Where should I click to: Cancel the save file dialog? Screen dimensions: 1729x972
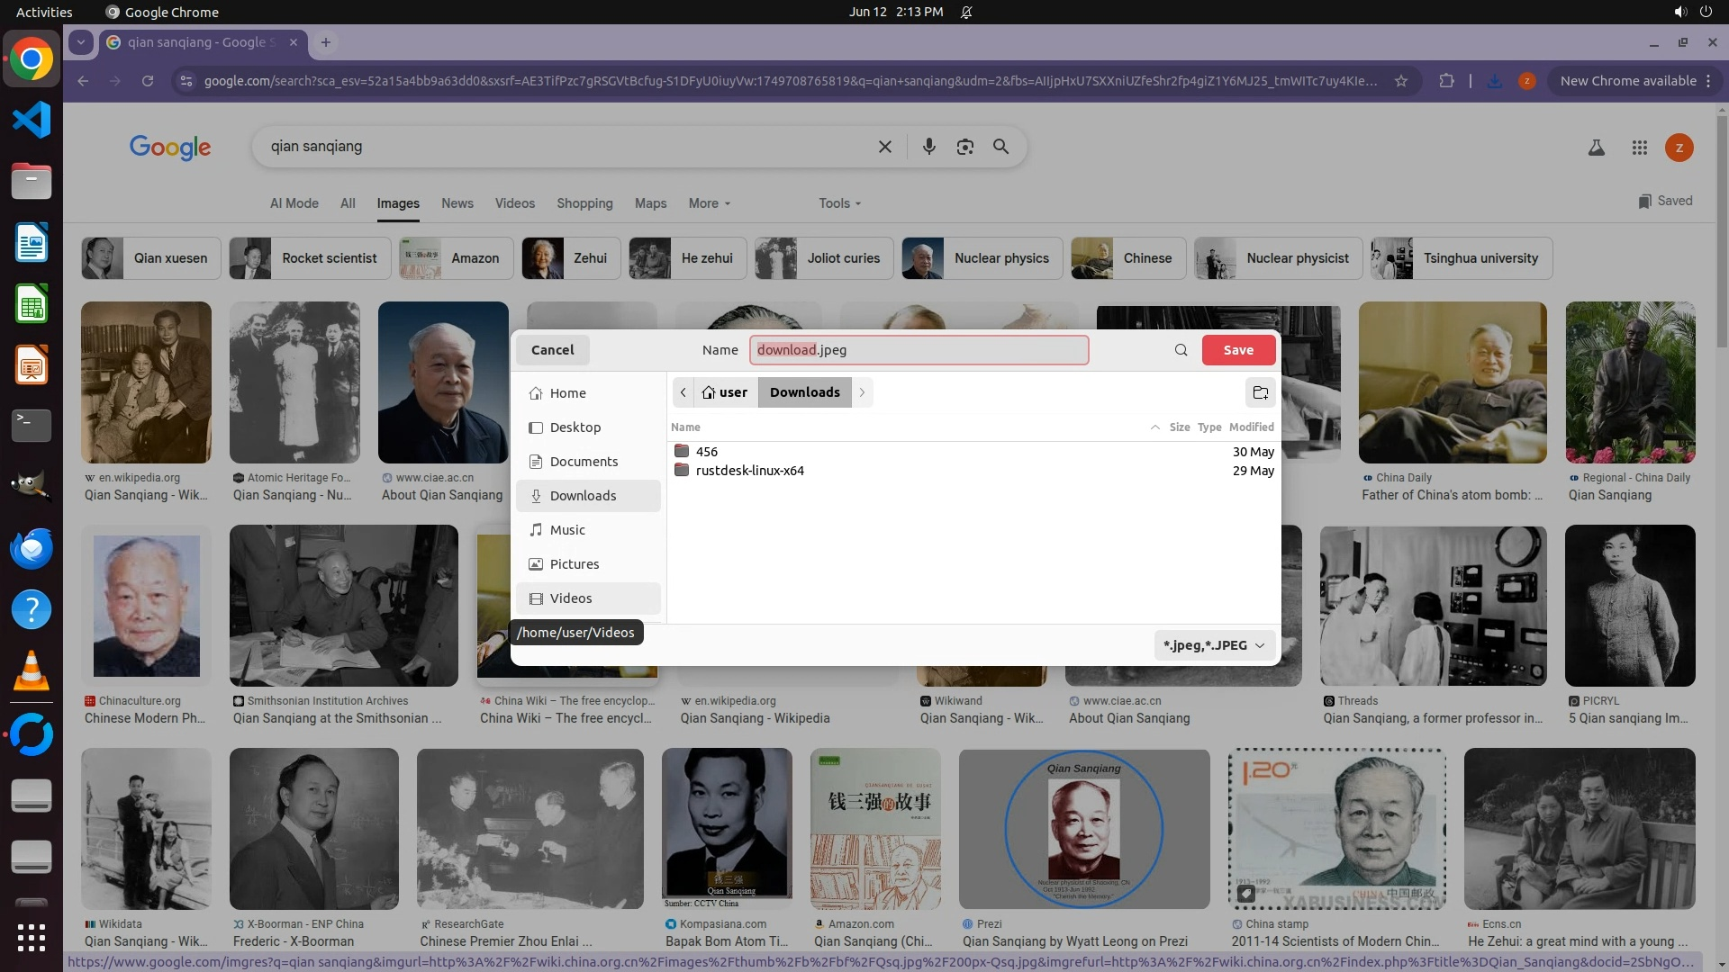[x=552, y=350]
